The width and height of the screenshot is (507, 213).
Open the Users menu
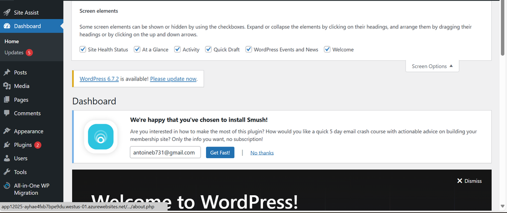[x=31, y=158]
